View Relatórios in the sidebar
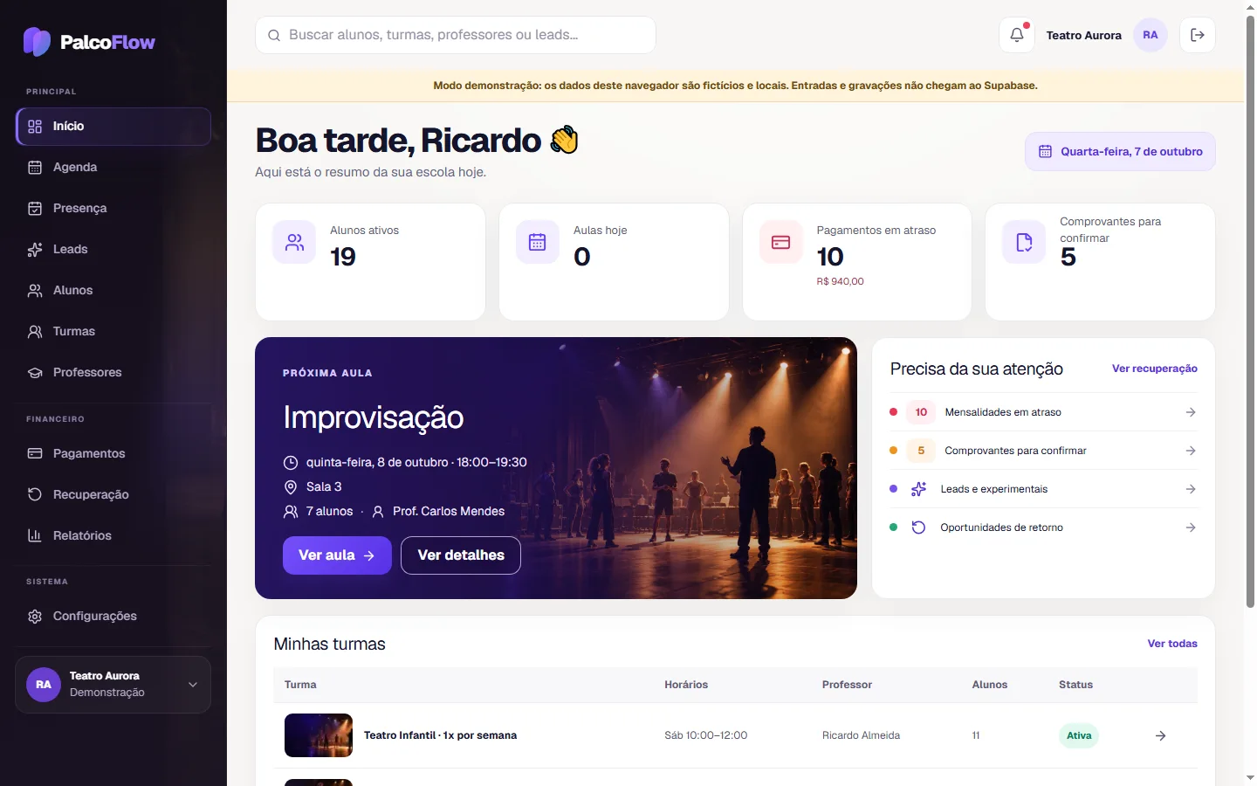 point(113,536)
